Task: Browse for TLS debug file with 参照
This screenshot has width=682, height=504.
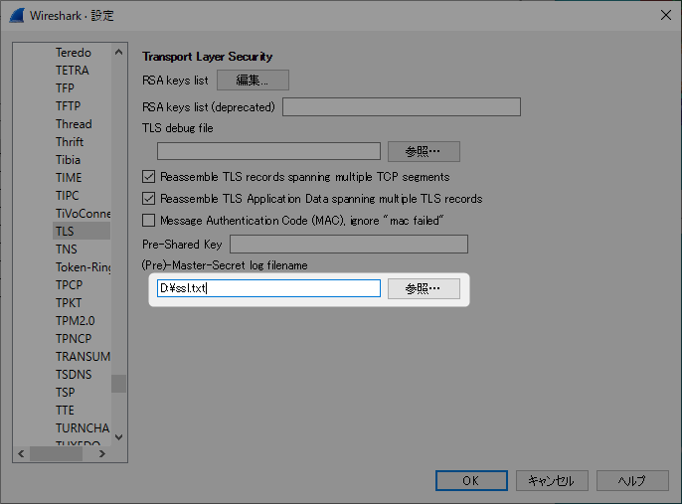Action: tap(424, 151)
